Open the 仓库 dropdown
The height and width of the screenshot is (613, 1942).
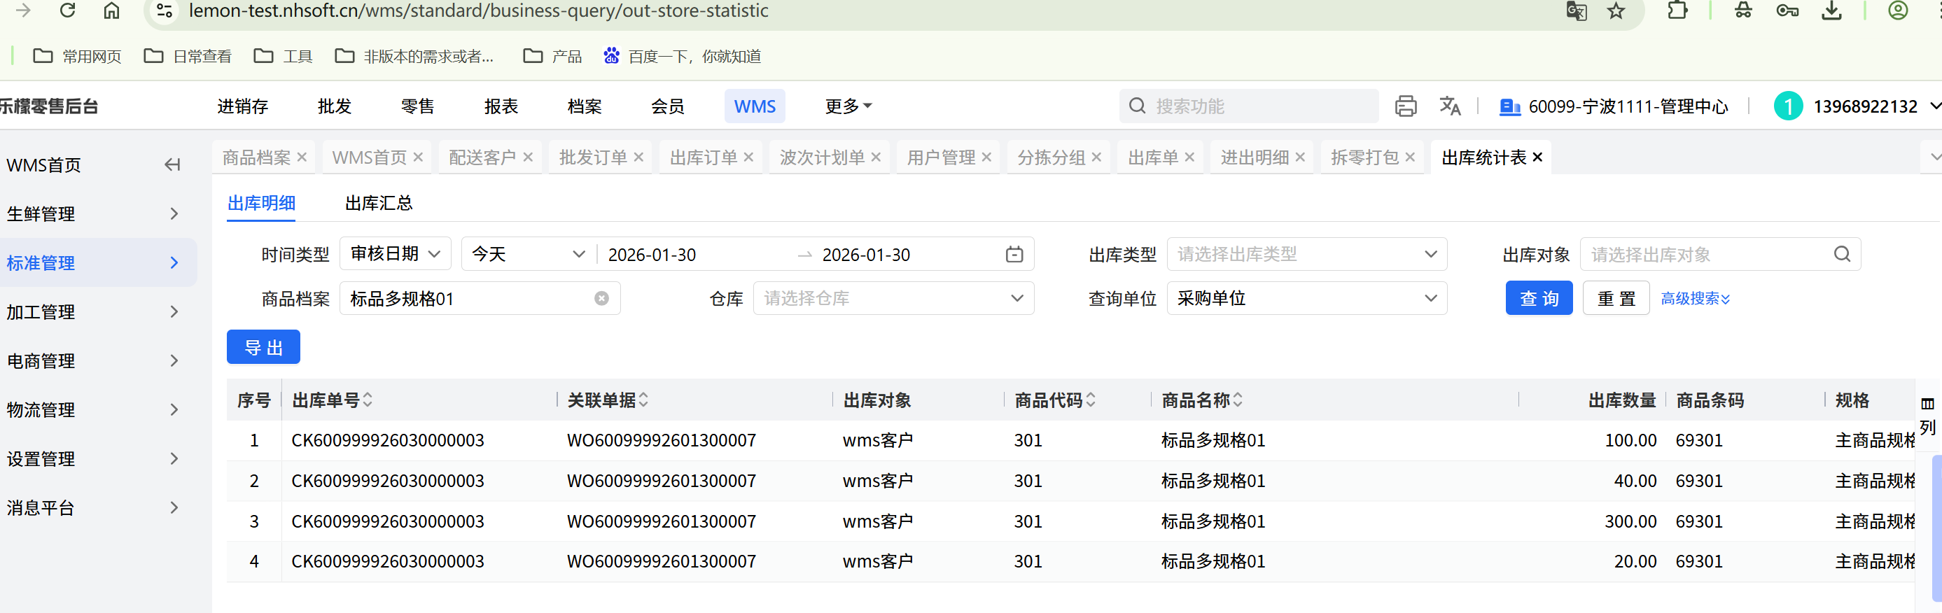893,299
